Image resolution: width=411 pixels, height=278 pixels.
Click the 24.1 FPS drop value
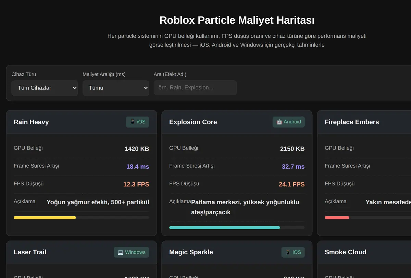291,184
